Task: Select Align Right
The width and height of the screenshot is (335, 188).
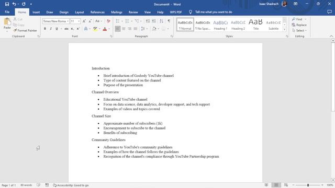Action: coord(129,29)
